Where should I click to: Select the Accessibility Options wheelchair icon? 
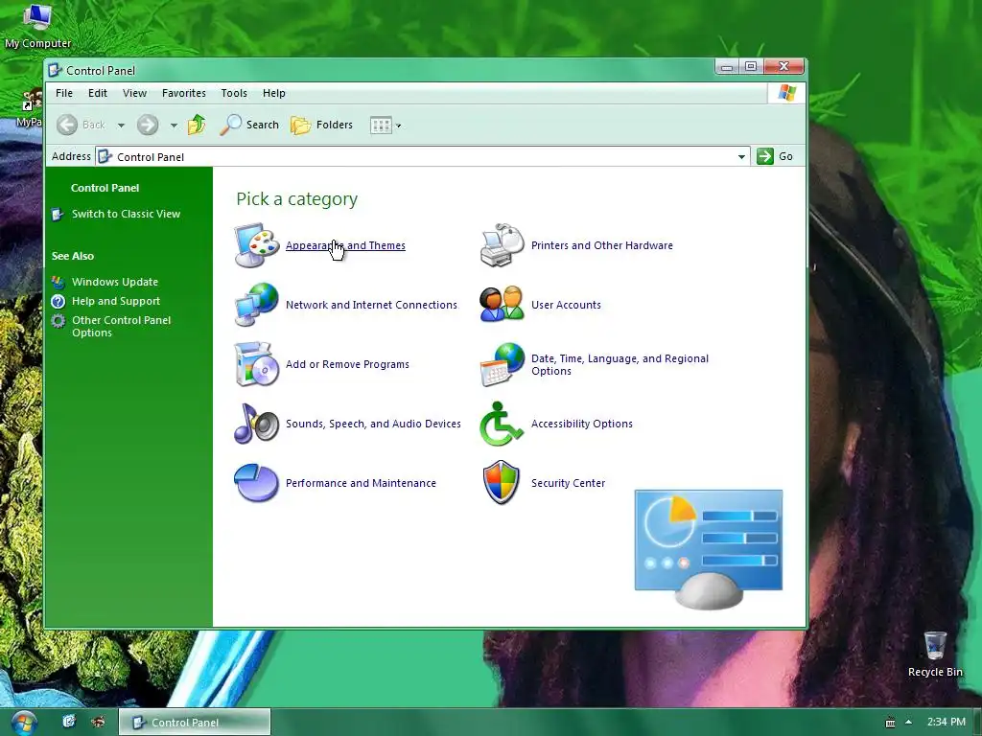point(503,424)
